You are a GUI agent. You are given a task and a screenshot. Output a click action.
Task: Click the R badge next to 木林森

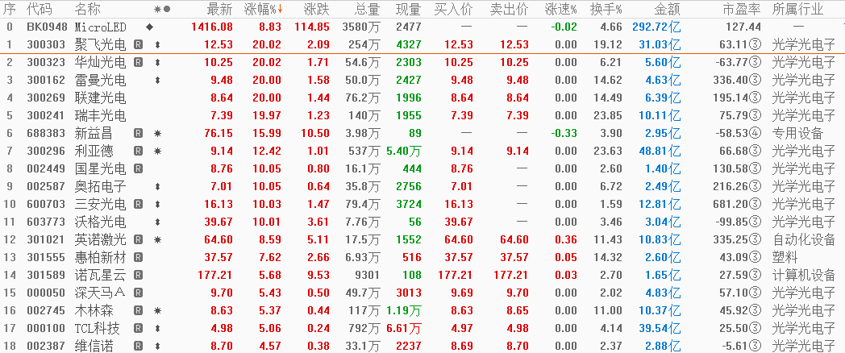pyautogui.click(x=139, y=311)
